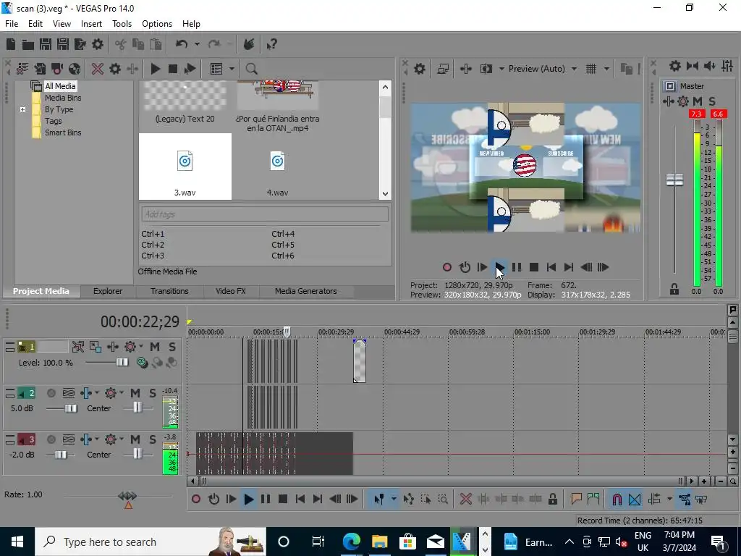
Task: Toggle Arm for Record on audio track 2
Action: pos(51,393)
